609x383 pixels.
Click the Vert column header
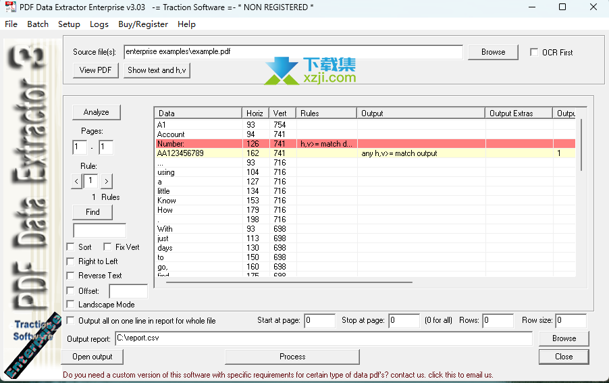282,113
